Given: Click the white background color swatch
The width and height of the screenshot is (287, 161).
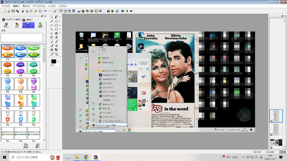Looking at the screenshot, I should 57,64.
